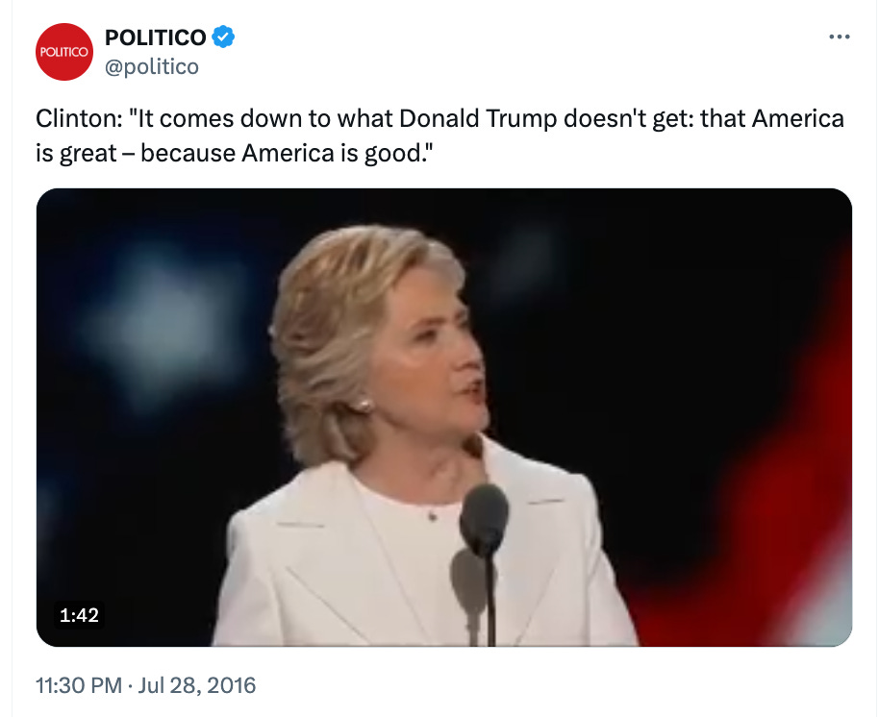
Task: Open the three-dot more options menu
Action: (840, 37)
